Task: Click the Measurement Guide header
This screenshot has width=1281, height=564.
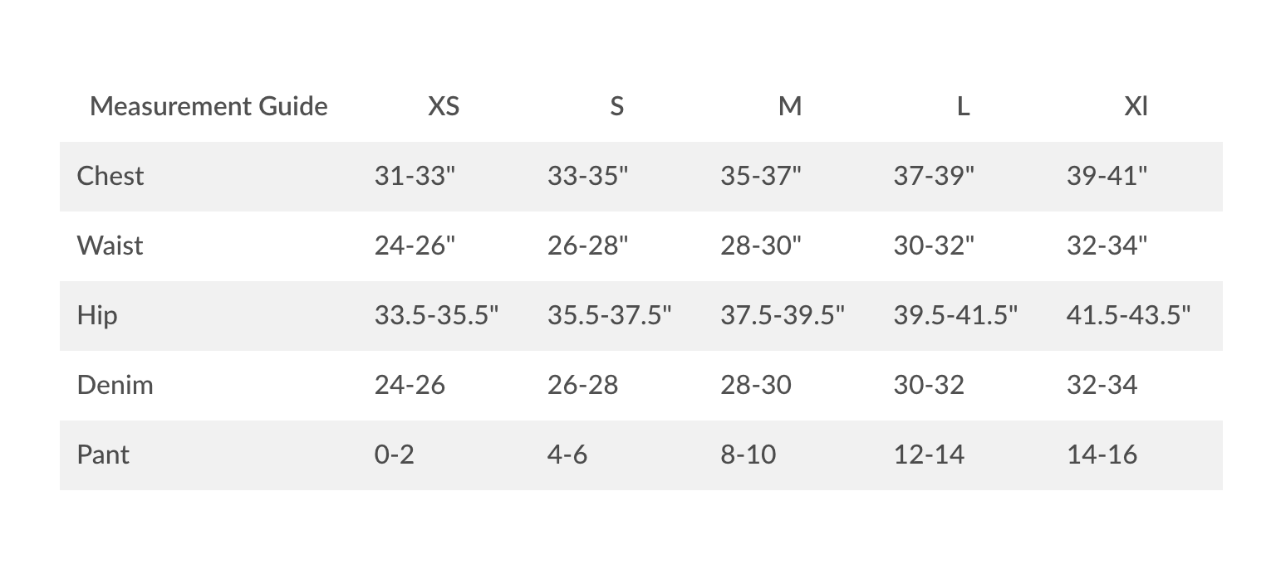Action: point(209,106)
